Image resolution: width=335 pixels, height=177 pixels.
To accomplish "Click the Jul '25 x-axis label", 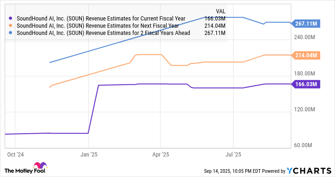I will (x=233, y=155).
